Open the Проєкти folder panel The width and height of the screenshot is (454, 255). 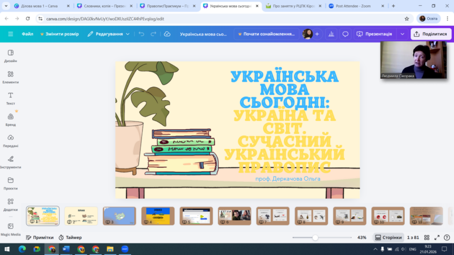[x=11, y=183]
